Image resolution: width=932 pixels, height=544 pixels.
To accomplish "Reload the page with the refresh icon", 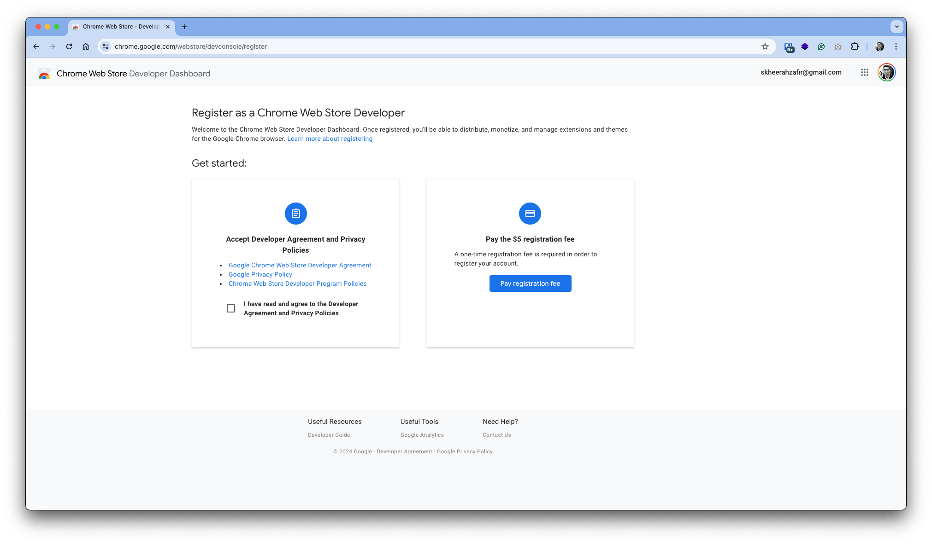I will pyautogui.click(x=69, y=46).
